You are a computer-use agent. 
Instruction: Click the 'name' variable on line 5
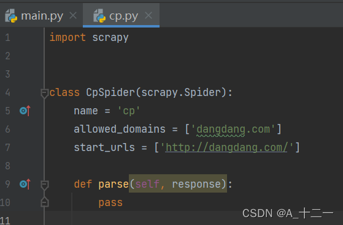(x=86, y=111)
